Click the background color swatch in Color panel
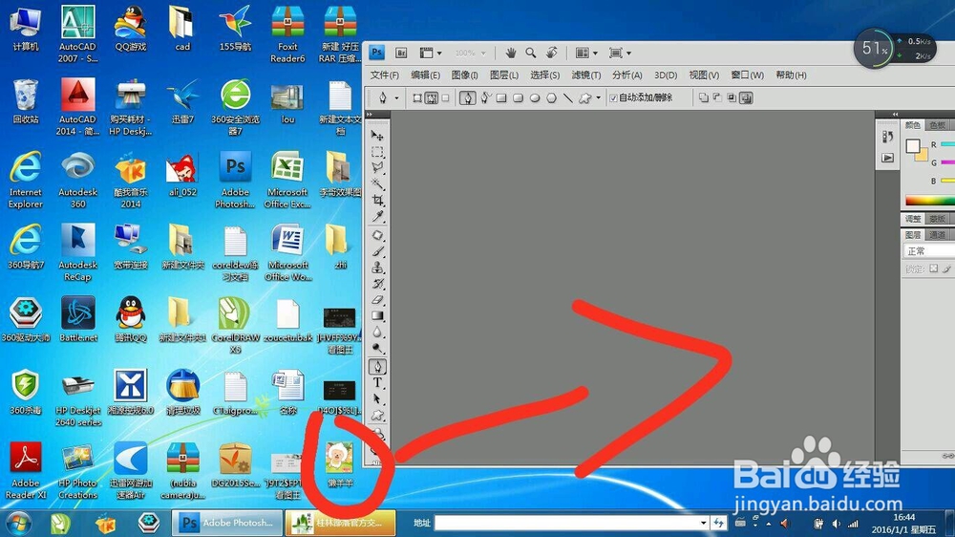 (922, 155)
